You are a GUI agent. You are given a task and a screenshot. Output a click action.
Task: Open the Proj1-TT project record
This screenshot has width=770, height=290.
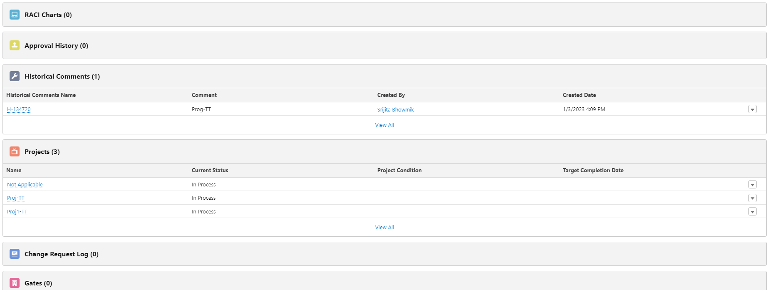[17, 212]
